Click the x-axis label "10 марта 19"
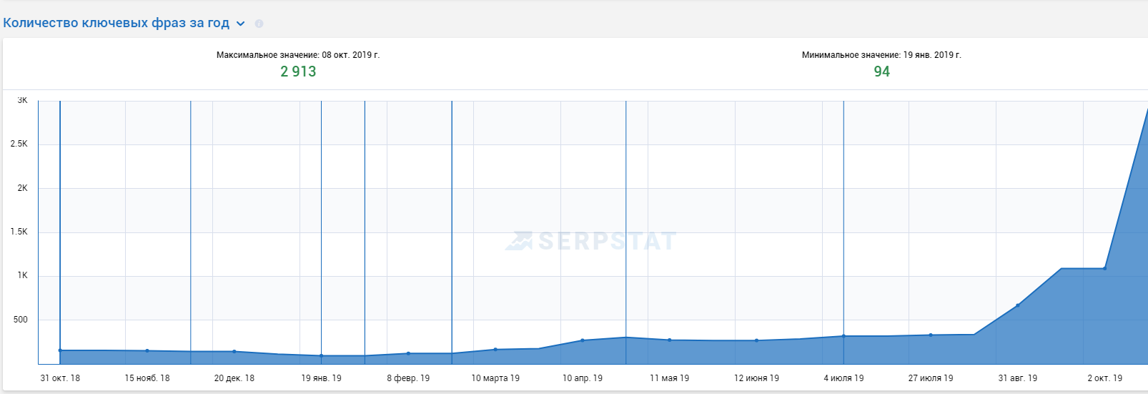 [x=495, y=378]
